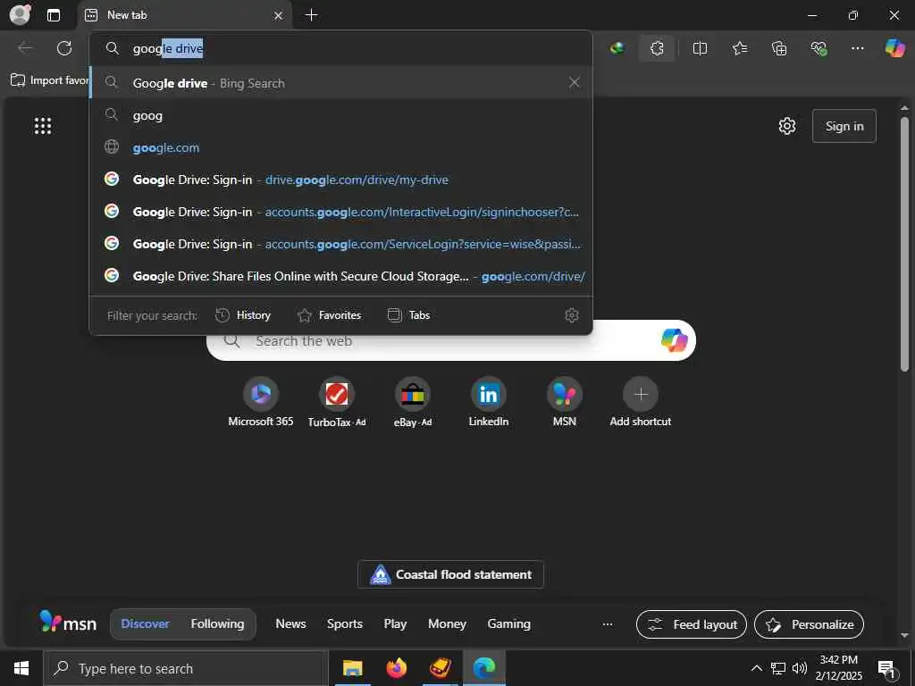Open the accounts.google.com ServiceLogin suggestion
The image size is (915, 686).
click(340, 244)
